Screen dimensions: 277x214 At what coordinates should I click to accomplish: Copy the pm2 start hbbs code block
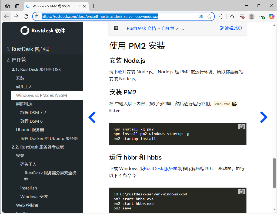[x=242, y=191]
